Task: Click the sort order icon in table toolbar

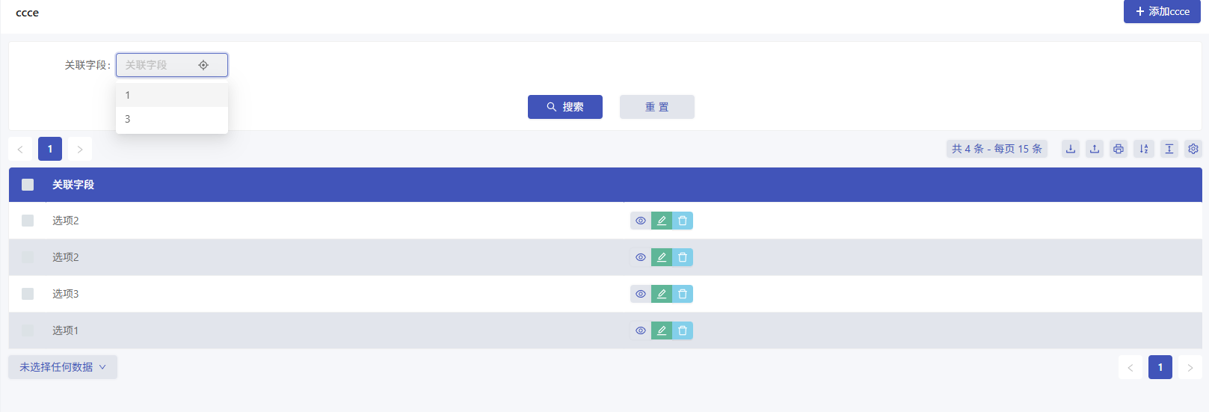Action: [x=1144, y=149]
